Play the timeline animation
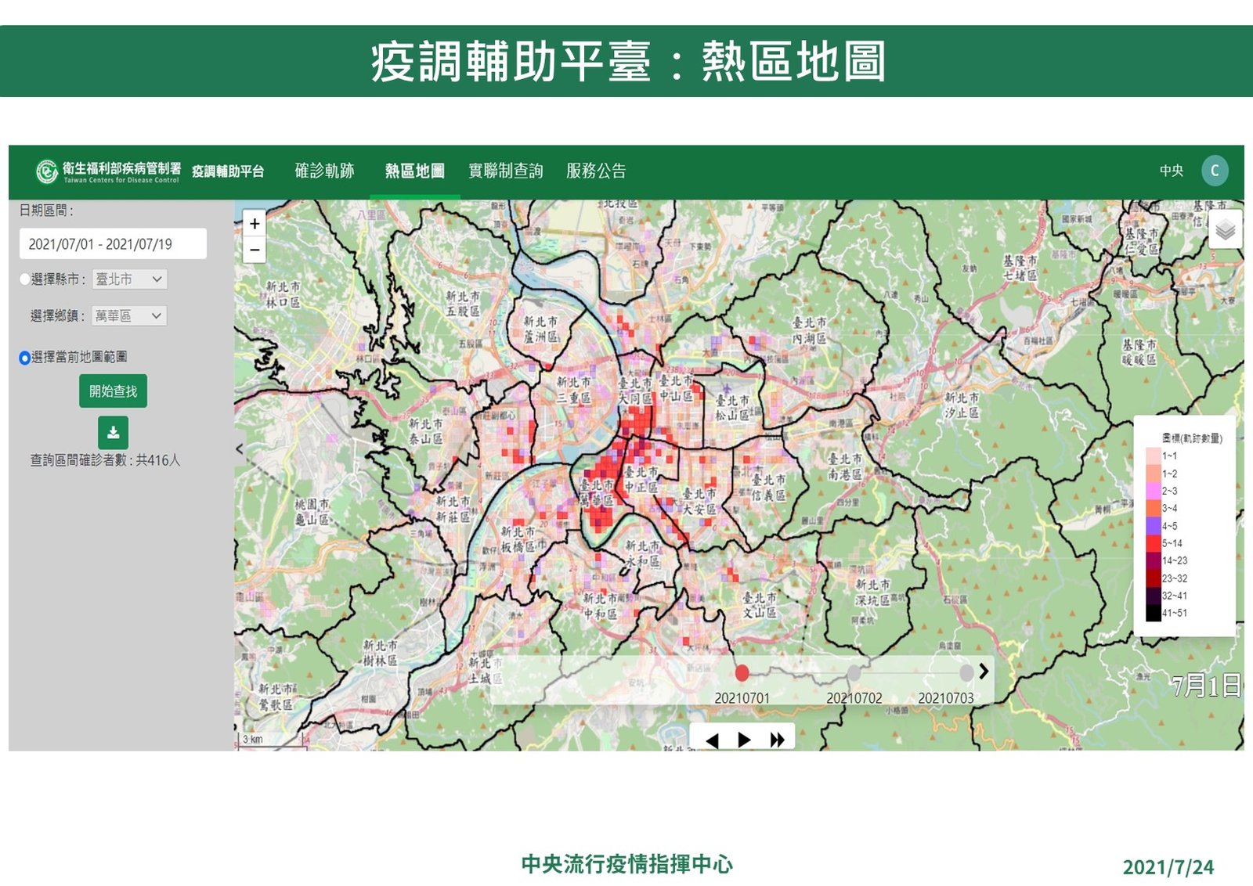 click(x=744, y=740)
